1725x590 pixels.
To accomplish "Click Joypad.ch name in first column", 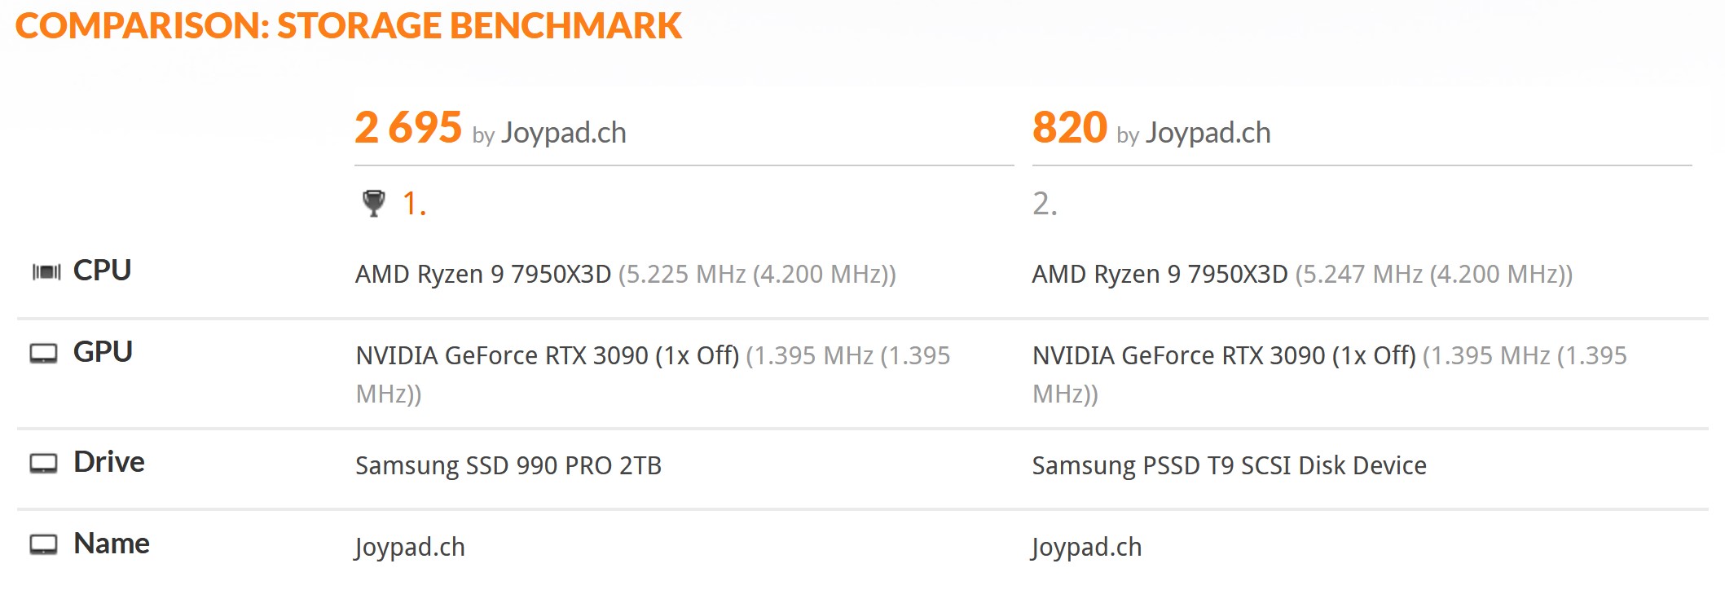I will (x=410, y=548).
